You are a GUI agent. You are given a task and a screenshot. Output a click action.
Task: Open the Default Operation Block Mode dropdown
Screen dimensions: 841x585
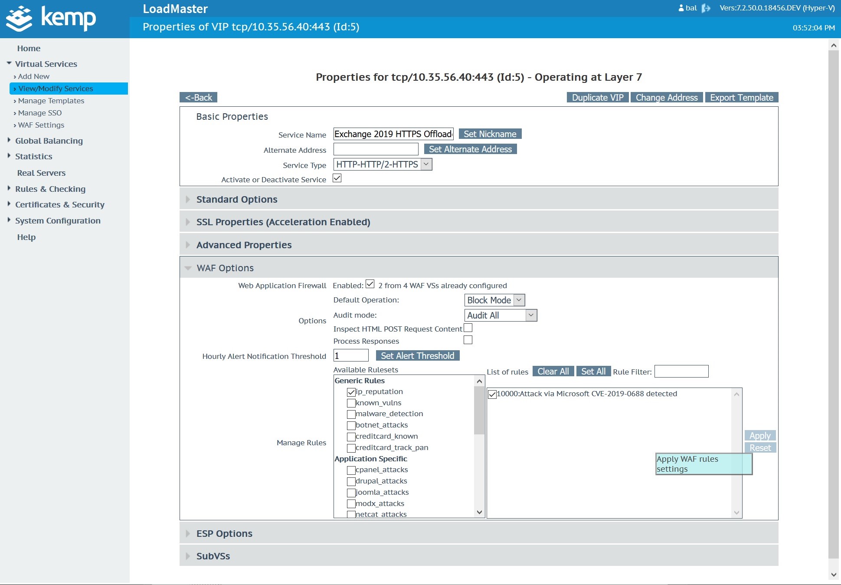pyautogui.click(x=494, y=300)
